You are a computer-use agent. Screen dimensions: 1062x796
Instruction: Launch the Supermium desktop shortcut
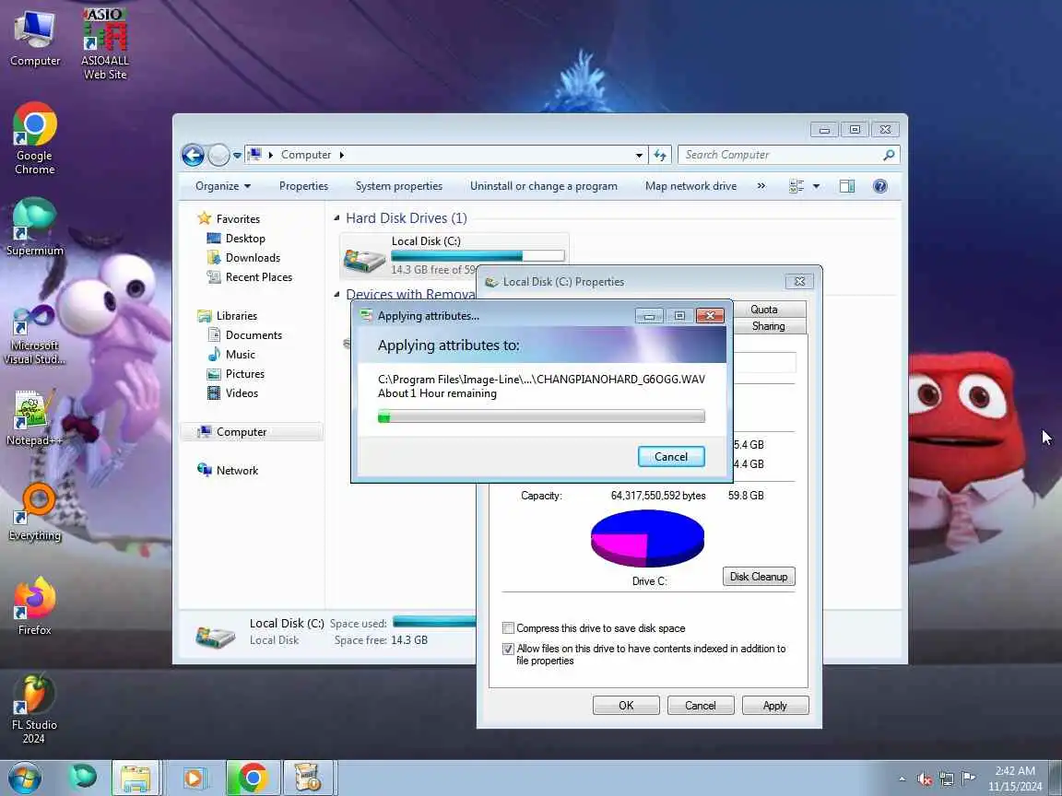click(x=34, y=228)
